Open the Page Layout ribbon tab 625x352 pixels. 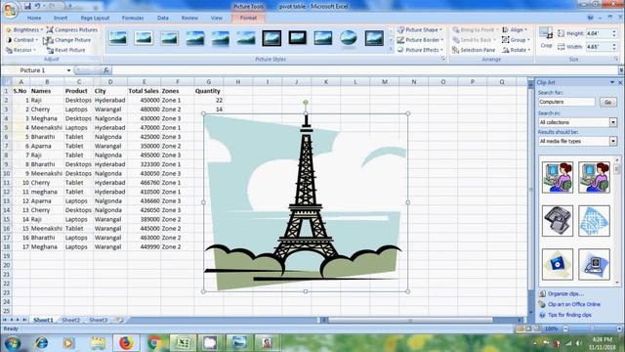[95, 18]
